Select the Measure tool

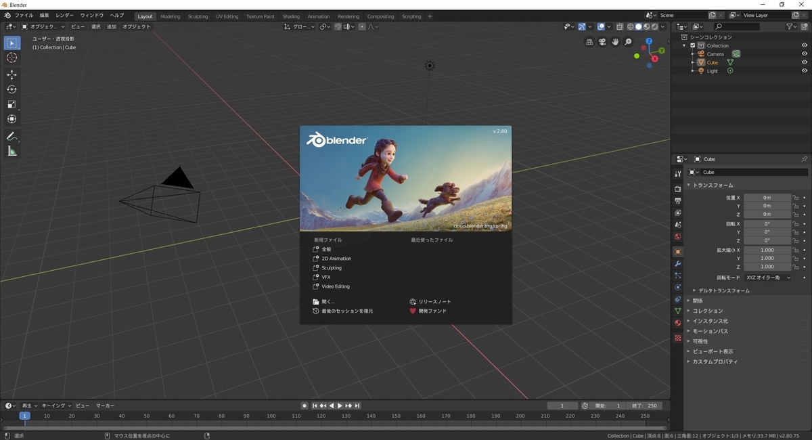click(12, 152)
